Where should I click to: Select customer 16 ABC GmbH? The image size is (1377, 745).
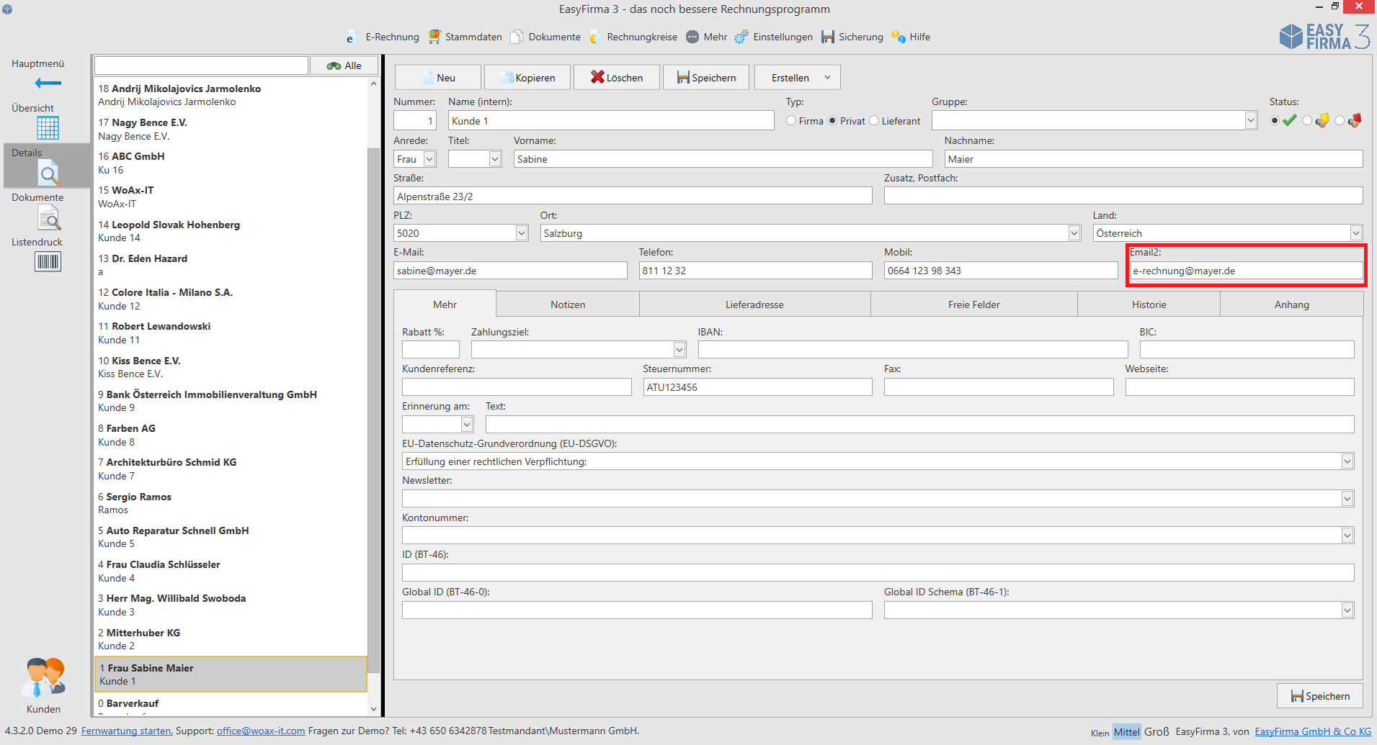[231, 163]
